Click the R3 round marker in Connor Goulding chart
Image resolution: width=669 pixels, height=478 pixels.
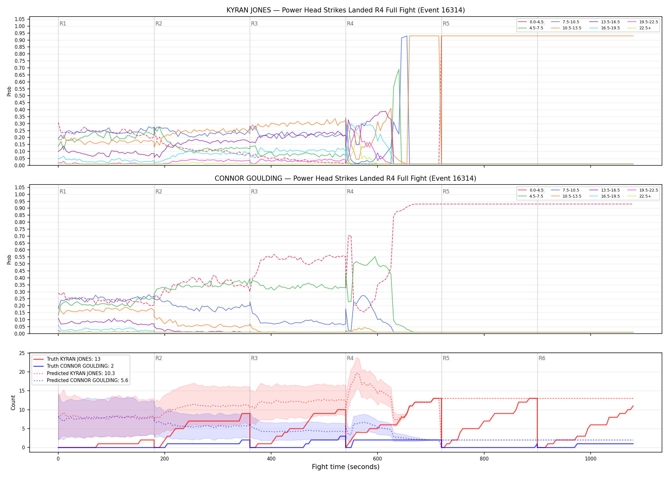pyautogui.click(x=254, y=192)
